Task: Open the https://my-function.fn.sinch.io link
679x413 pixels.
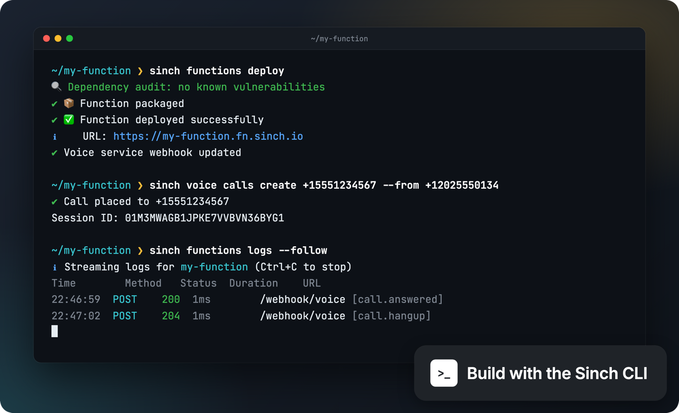Action: tap(208, 136)
